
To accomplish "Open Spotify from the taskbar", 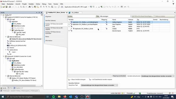I will [x=54, y=97].
